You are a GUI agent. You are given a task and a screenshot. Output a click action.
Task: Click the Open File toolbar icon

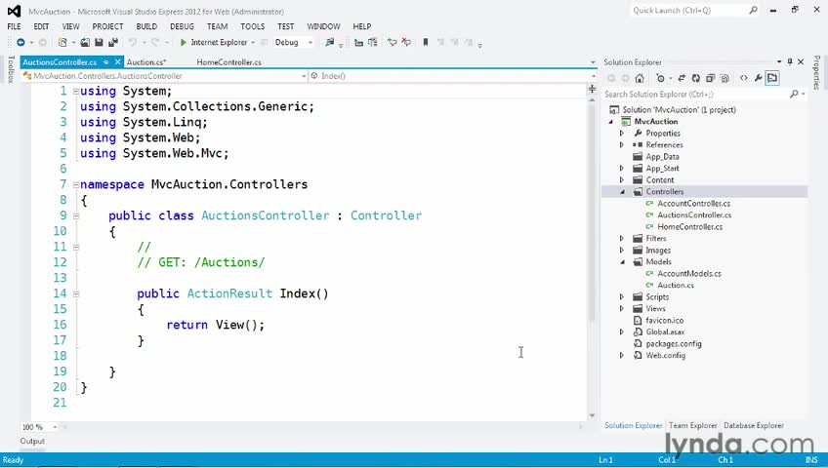click(x=85, y=42)
